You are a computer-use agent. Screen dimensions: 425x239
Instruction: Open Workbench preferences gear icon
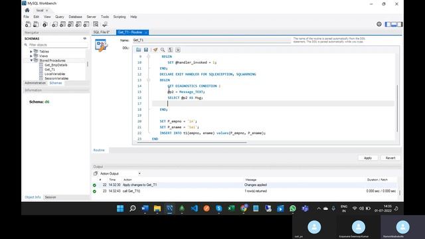coord(379,24)
